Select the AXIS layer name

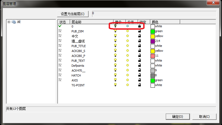coord(75,80)
